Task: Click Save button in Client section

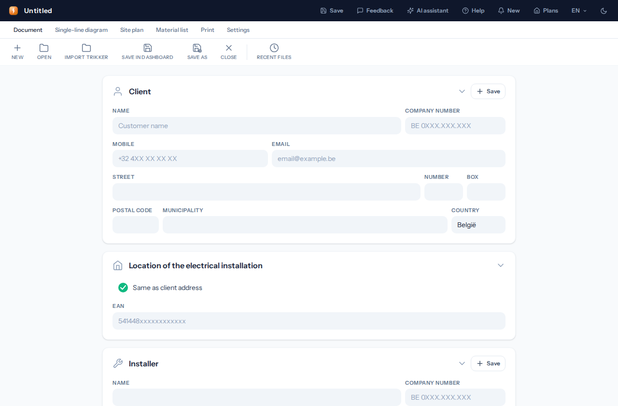Action: tap(488, 91)
